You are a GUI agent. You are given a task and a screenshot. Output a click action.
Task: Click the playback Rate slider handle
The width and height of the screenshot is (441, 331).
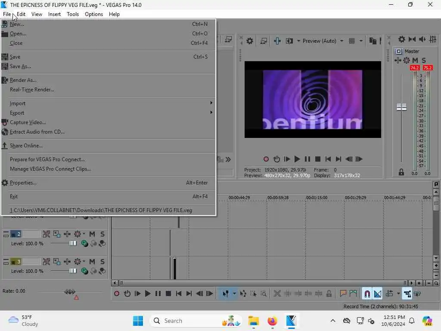coord(69,292)
